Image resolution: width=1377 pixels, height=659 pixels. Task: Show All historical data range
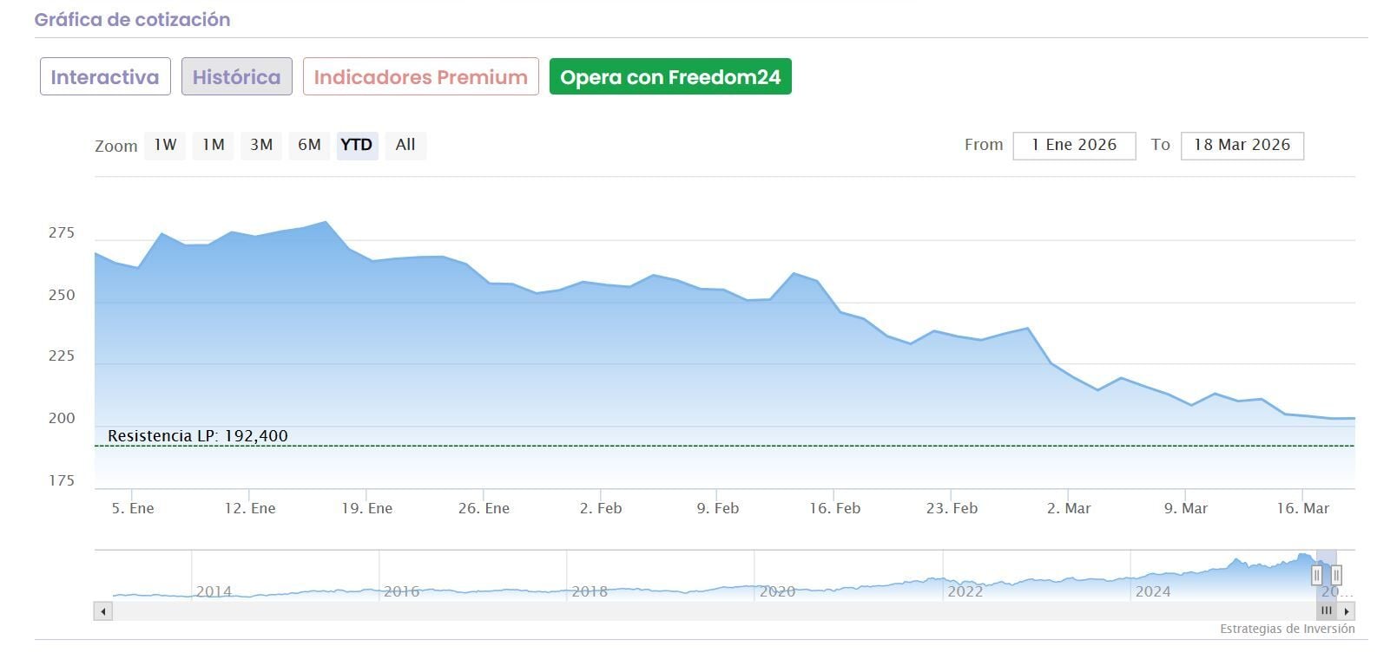pos(405,145)
